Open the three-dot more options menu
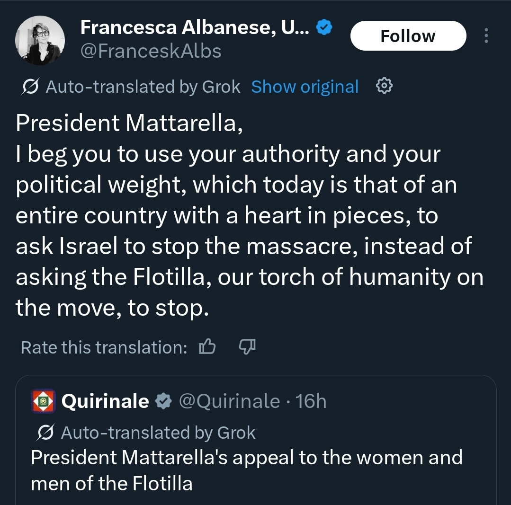Screen dimensions: 511x505 (x=485, y=36)
